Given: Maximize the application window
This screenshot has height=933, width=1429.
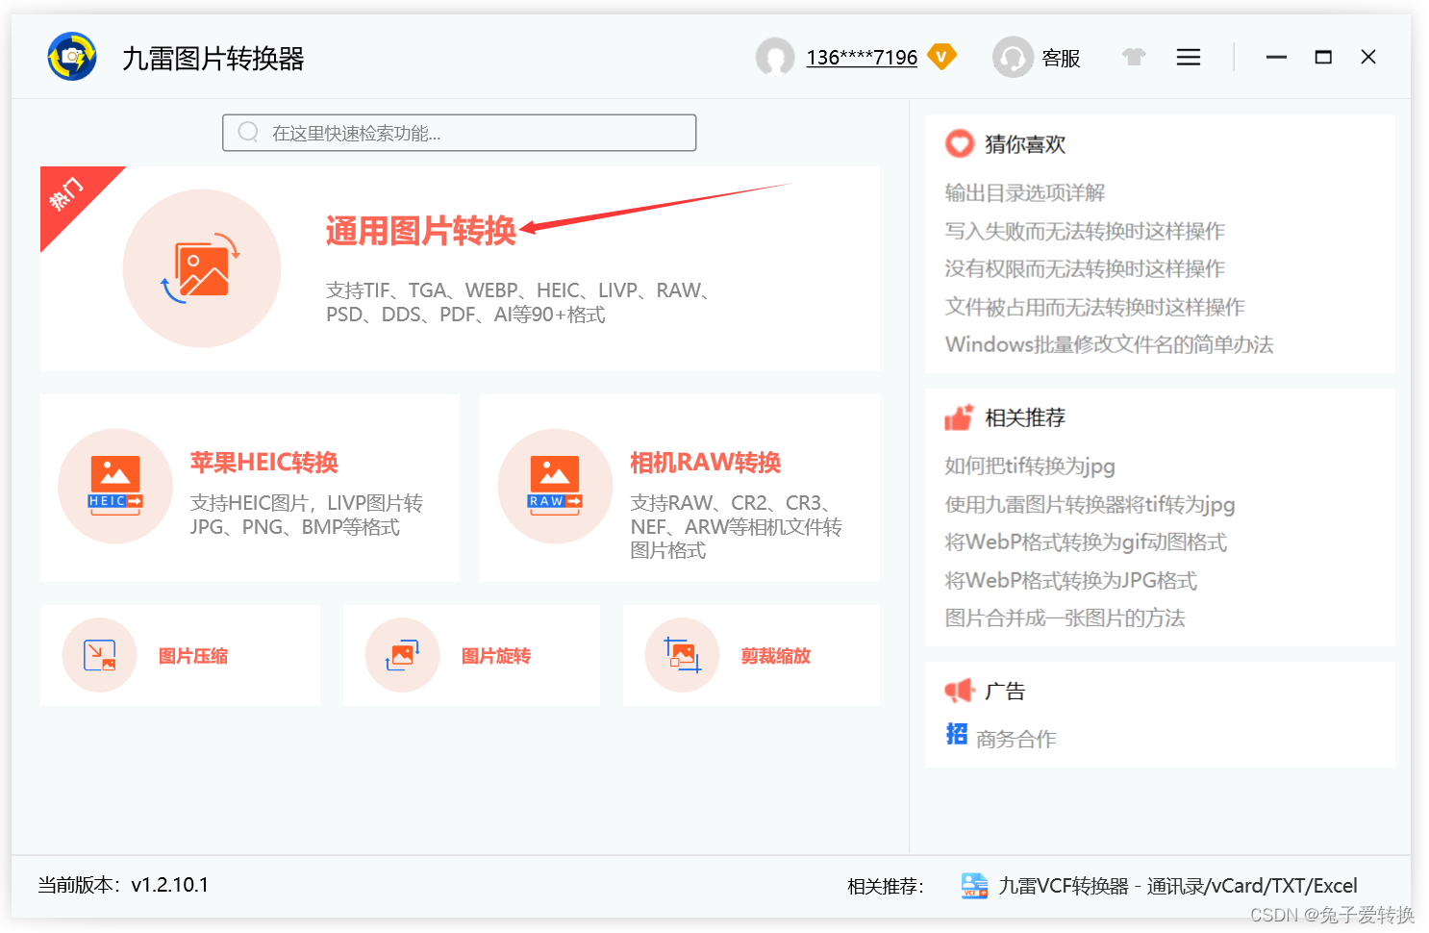Looking at the screenshot, I should (x=1323, y=58).
